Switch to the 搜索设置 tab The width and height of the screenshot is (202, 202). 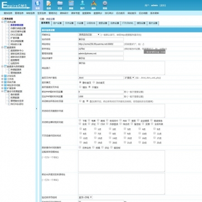(x=103, y=23)
